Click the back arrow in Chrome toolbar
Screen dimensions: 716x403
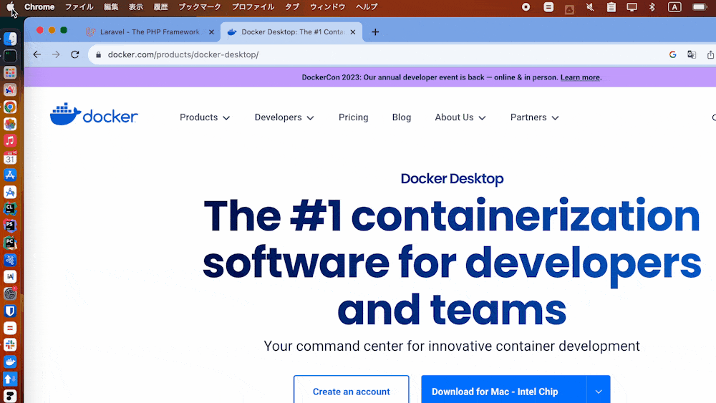pos(37,54)
